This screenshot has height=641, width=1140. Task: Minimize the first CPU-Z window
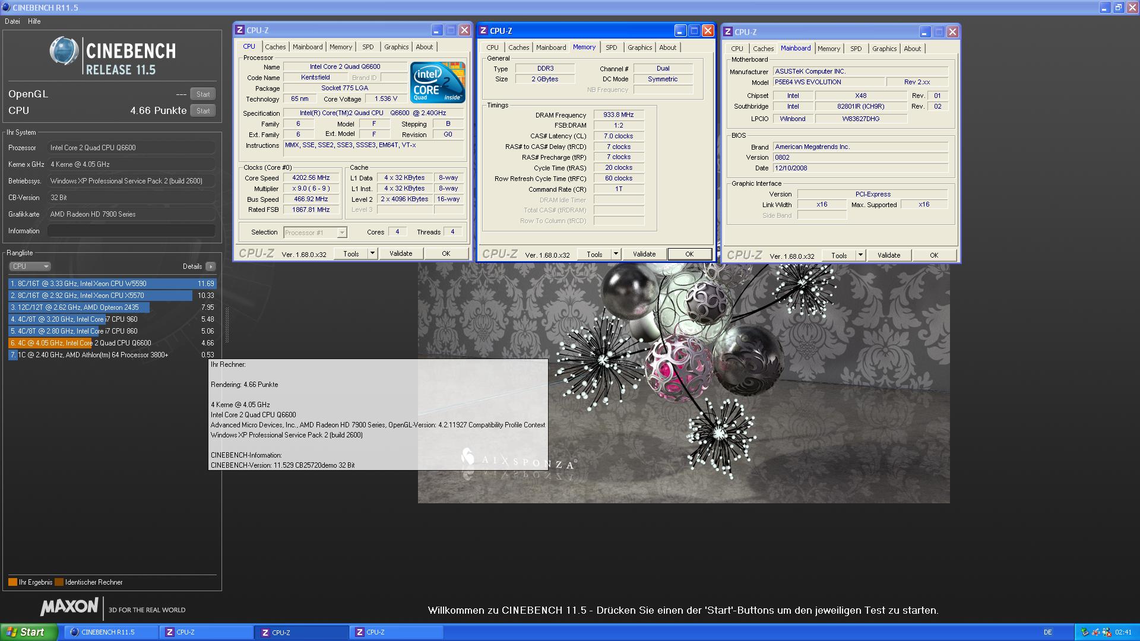436,30
